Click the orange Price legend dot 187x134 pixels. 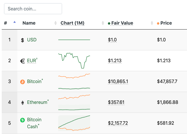point(158,23)
